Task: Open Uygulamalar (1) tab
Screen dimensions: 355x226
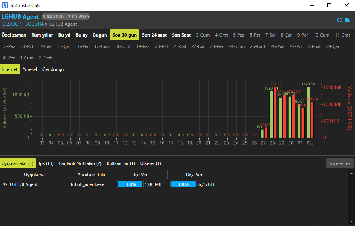Action: tap(18, 163)
